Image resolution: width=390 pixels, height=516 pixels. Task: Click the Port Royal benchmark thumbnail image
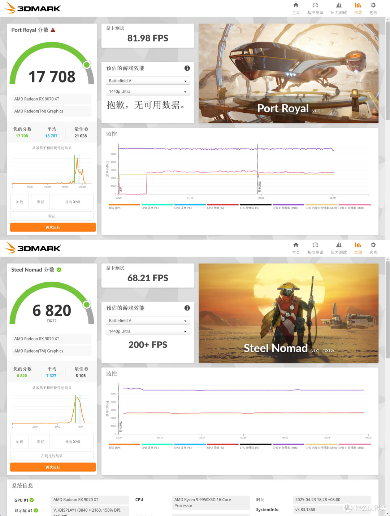tap(289, 73)
